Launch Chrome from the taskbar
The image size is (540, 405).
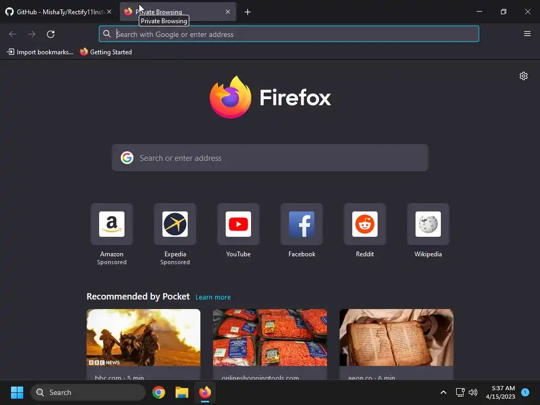coord(159,392)
